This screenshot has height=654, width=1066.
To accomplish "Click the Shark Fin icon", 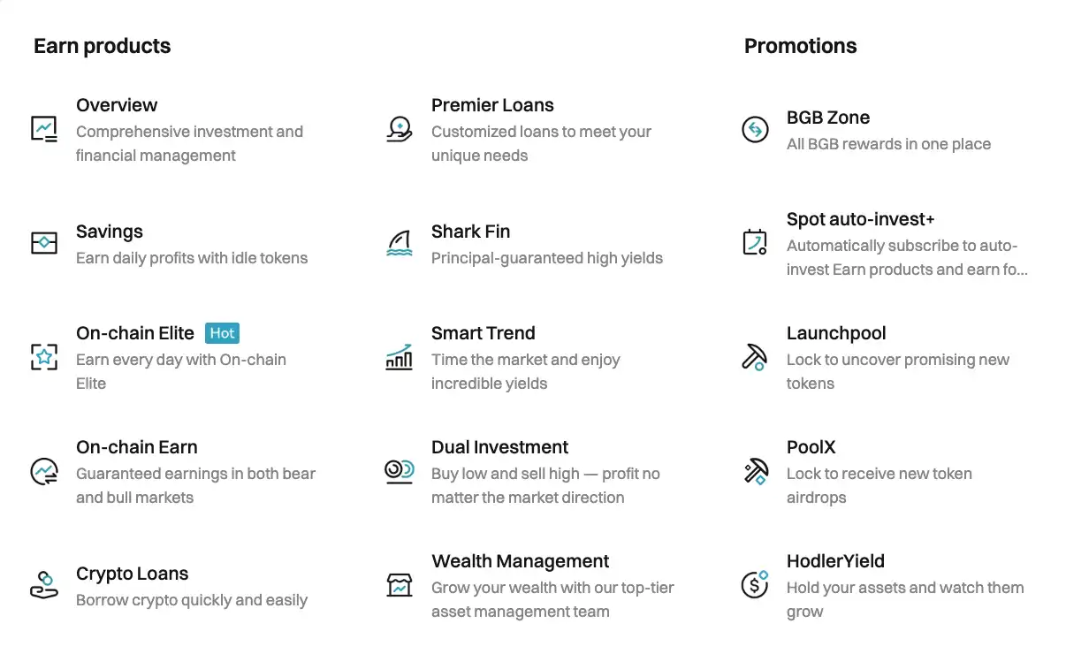I will coord(400,243).
